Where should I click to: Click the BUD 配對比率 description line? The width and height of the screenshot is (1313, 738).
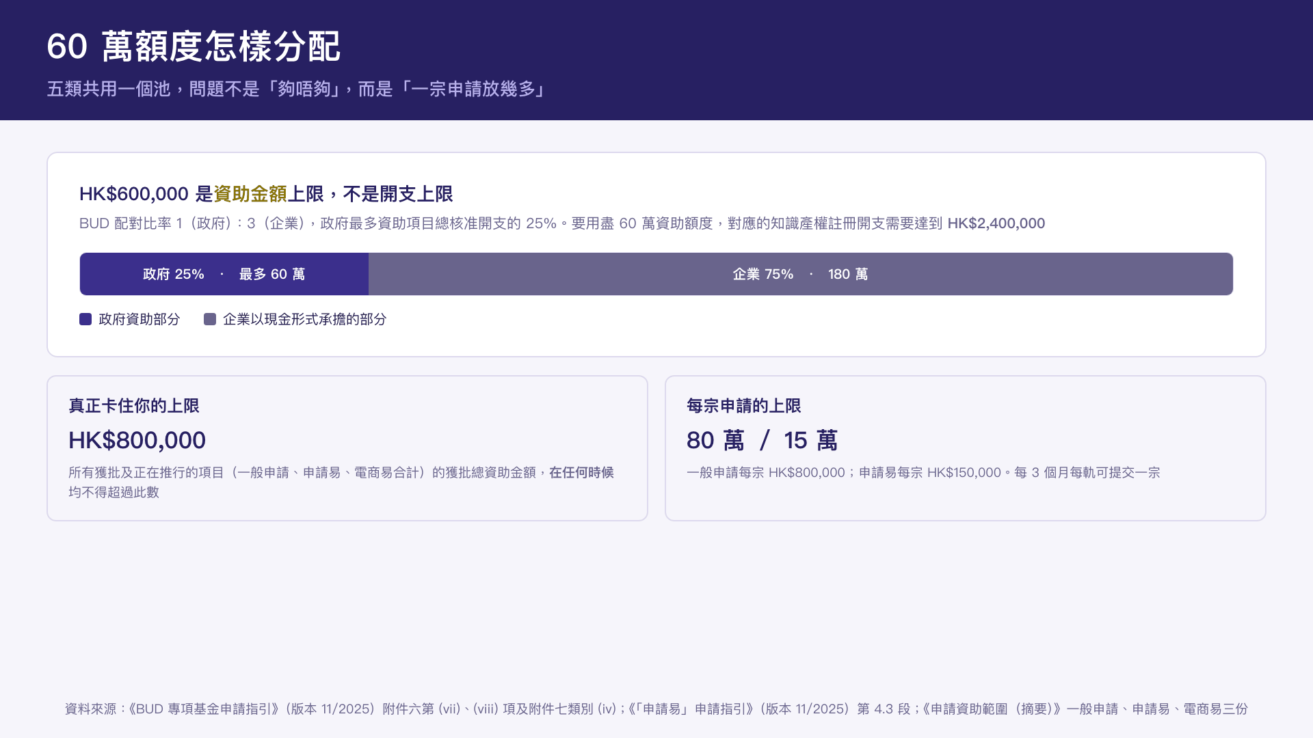562,223
